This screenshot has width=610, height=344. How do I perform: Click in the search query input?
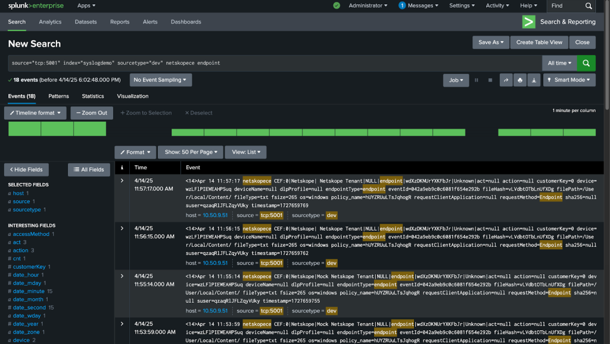click(275, 63)
